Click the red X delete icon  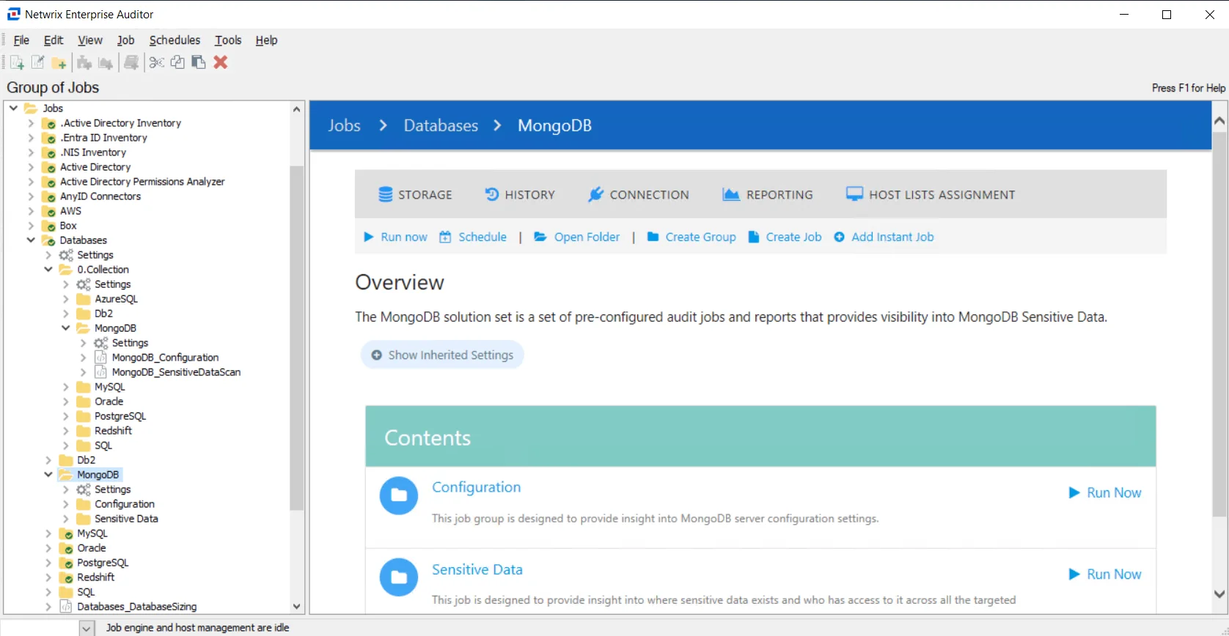[221, 63]
